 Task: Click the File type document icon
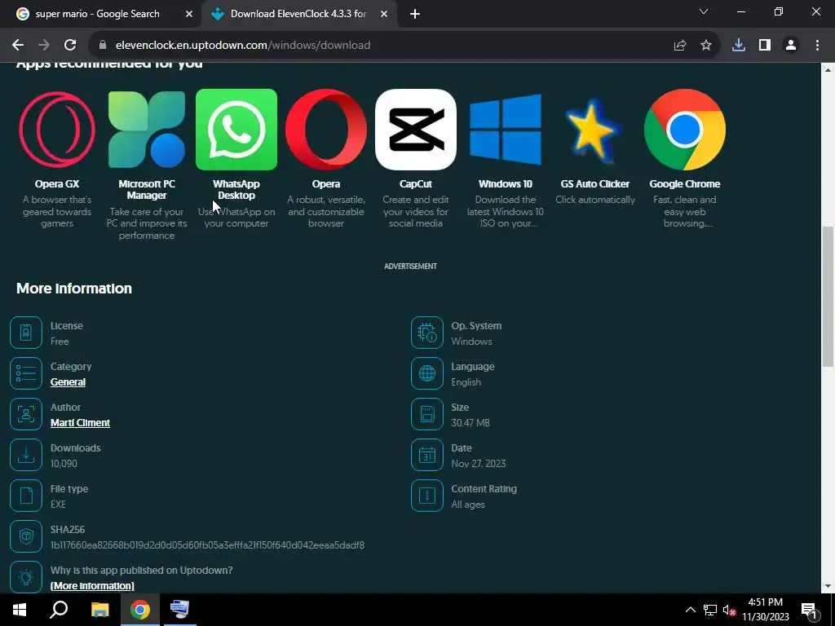[25, 496]
